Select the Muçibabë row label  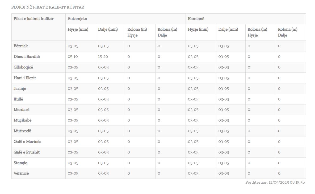(23, 120)
